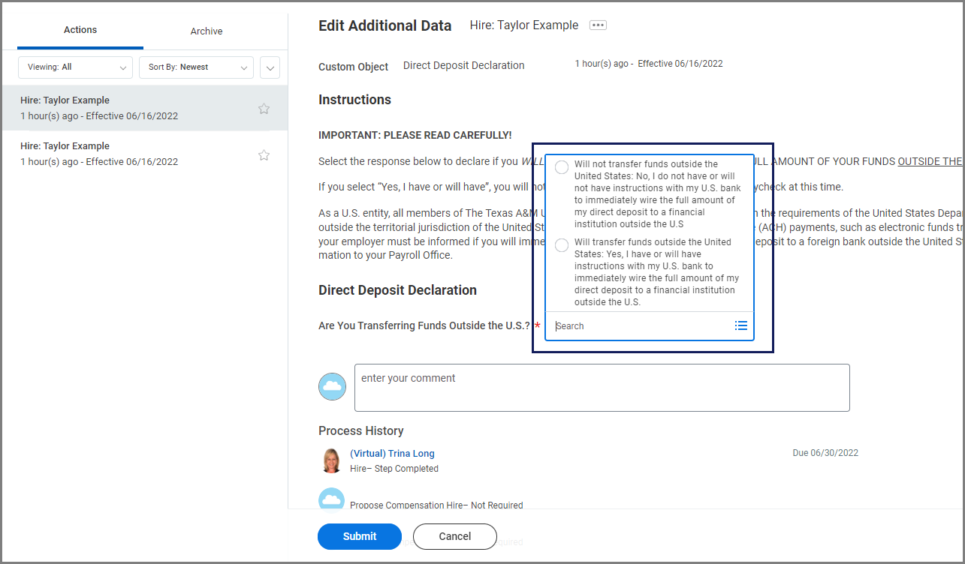The height and width of the screenshot is (564, 965).
Task: Expand the chevron button beside Sort By
Action: (x=270, y=67)
